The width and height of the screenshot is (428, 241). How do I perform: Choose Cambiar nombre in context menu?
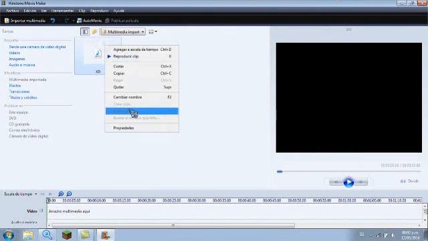tap(142, 97)
